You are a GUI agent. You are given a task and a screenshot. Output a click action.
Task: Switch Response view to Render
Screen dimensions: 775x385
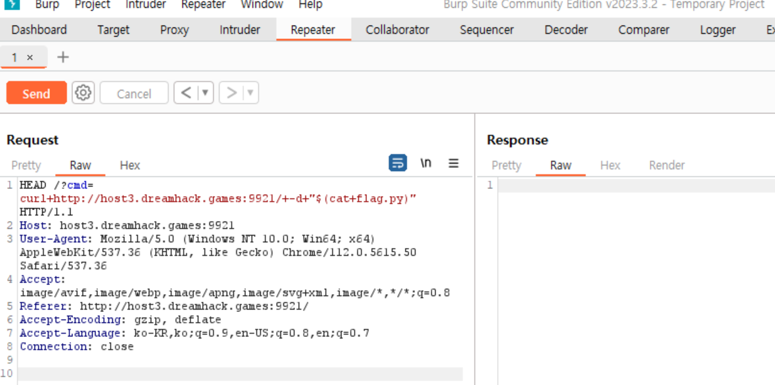(667, 165)
